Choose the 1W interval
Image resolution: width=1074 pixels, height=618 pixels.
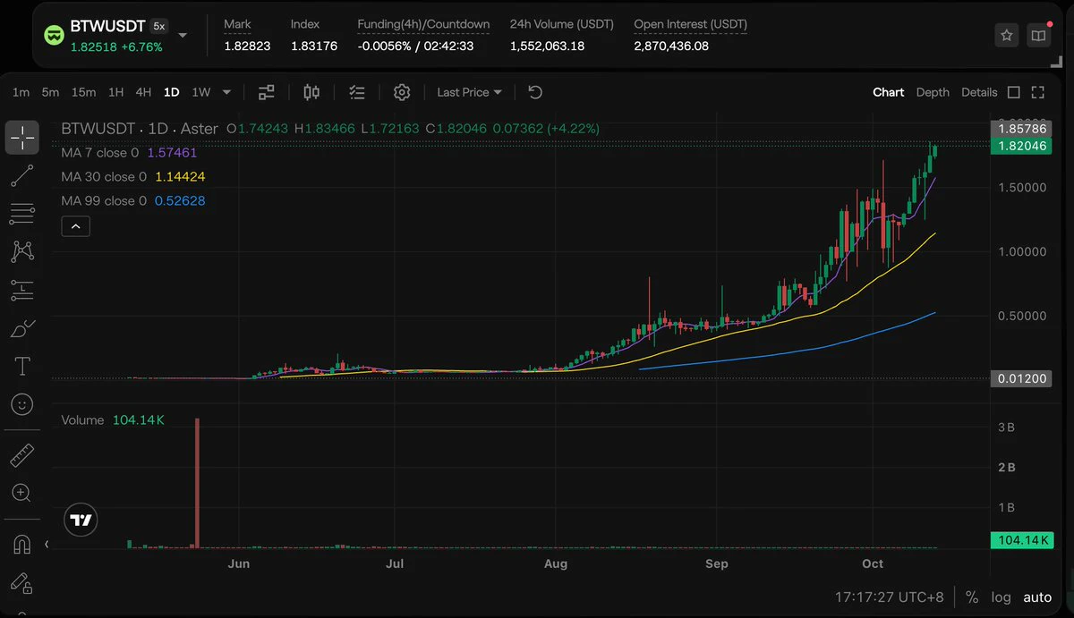point(201,92)
